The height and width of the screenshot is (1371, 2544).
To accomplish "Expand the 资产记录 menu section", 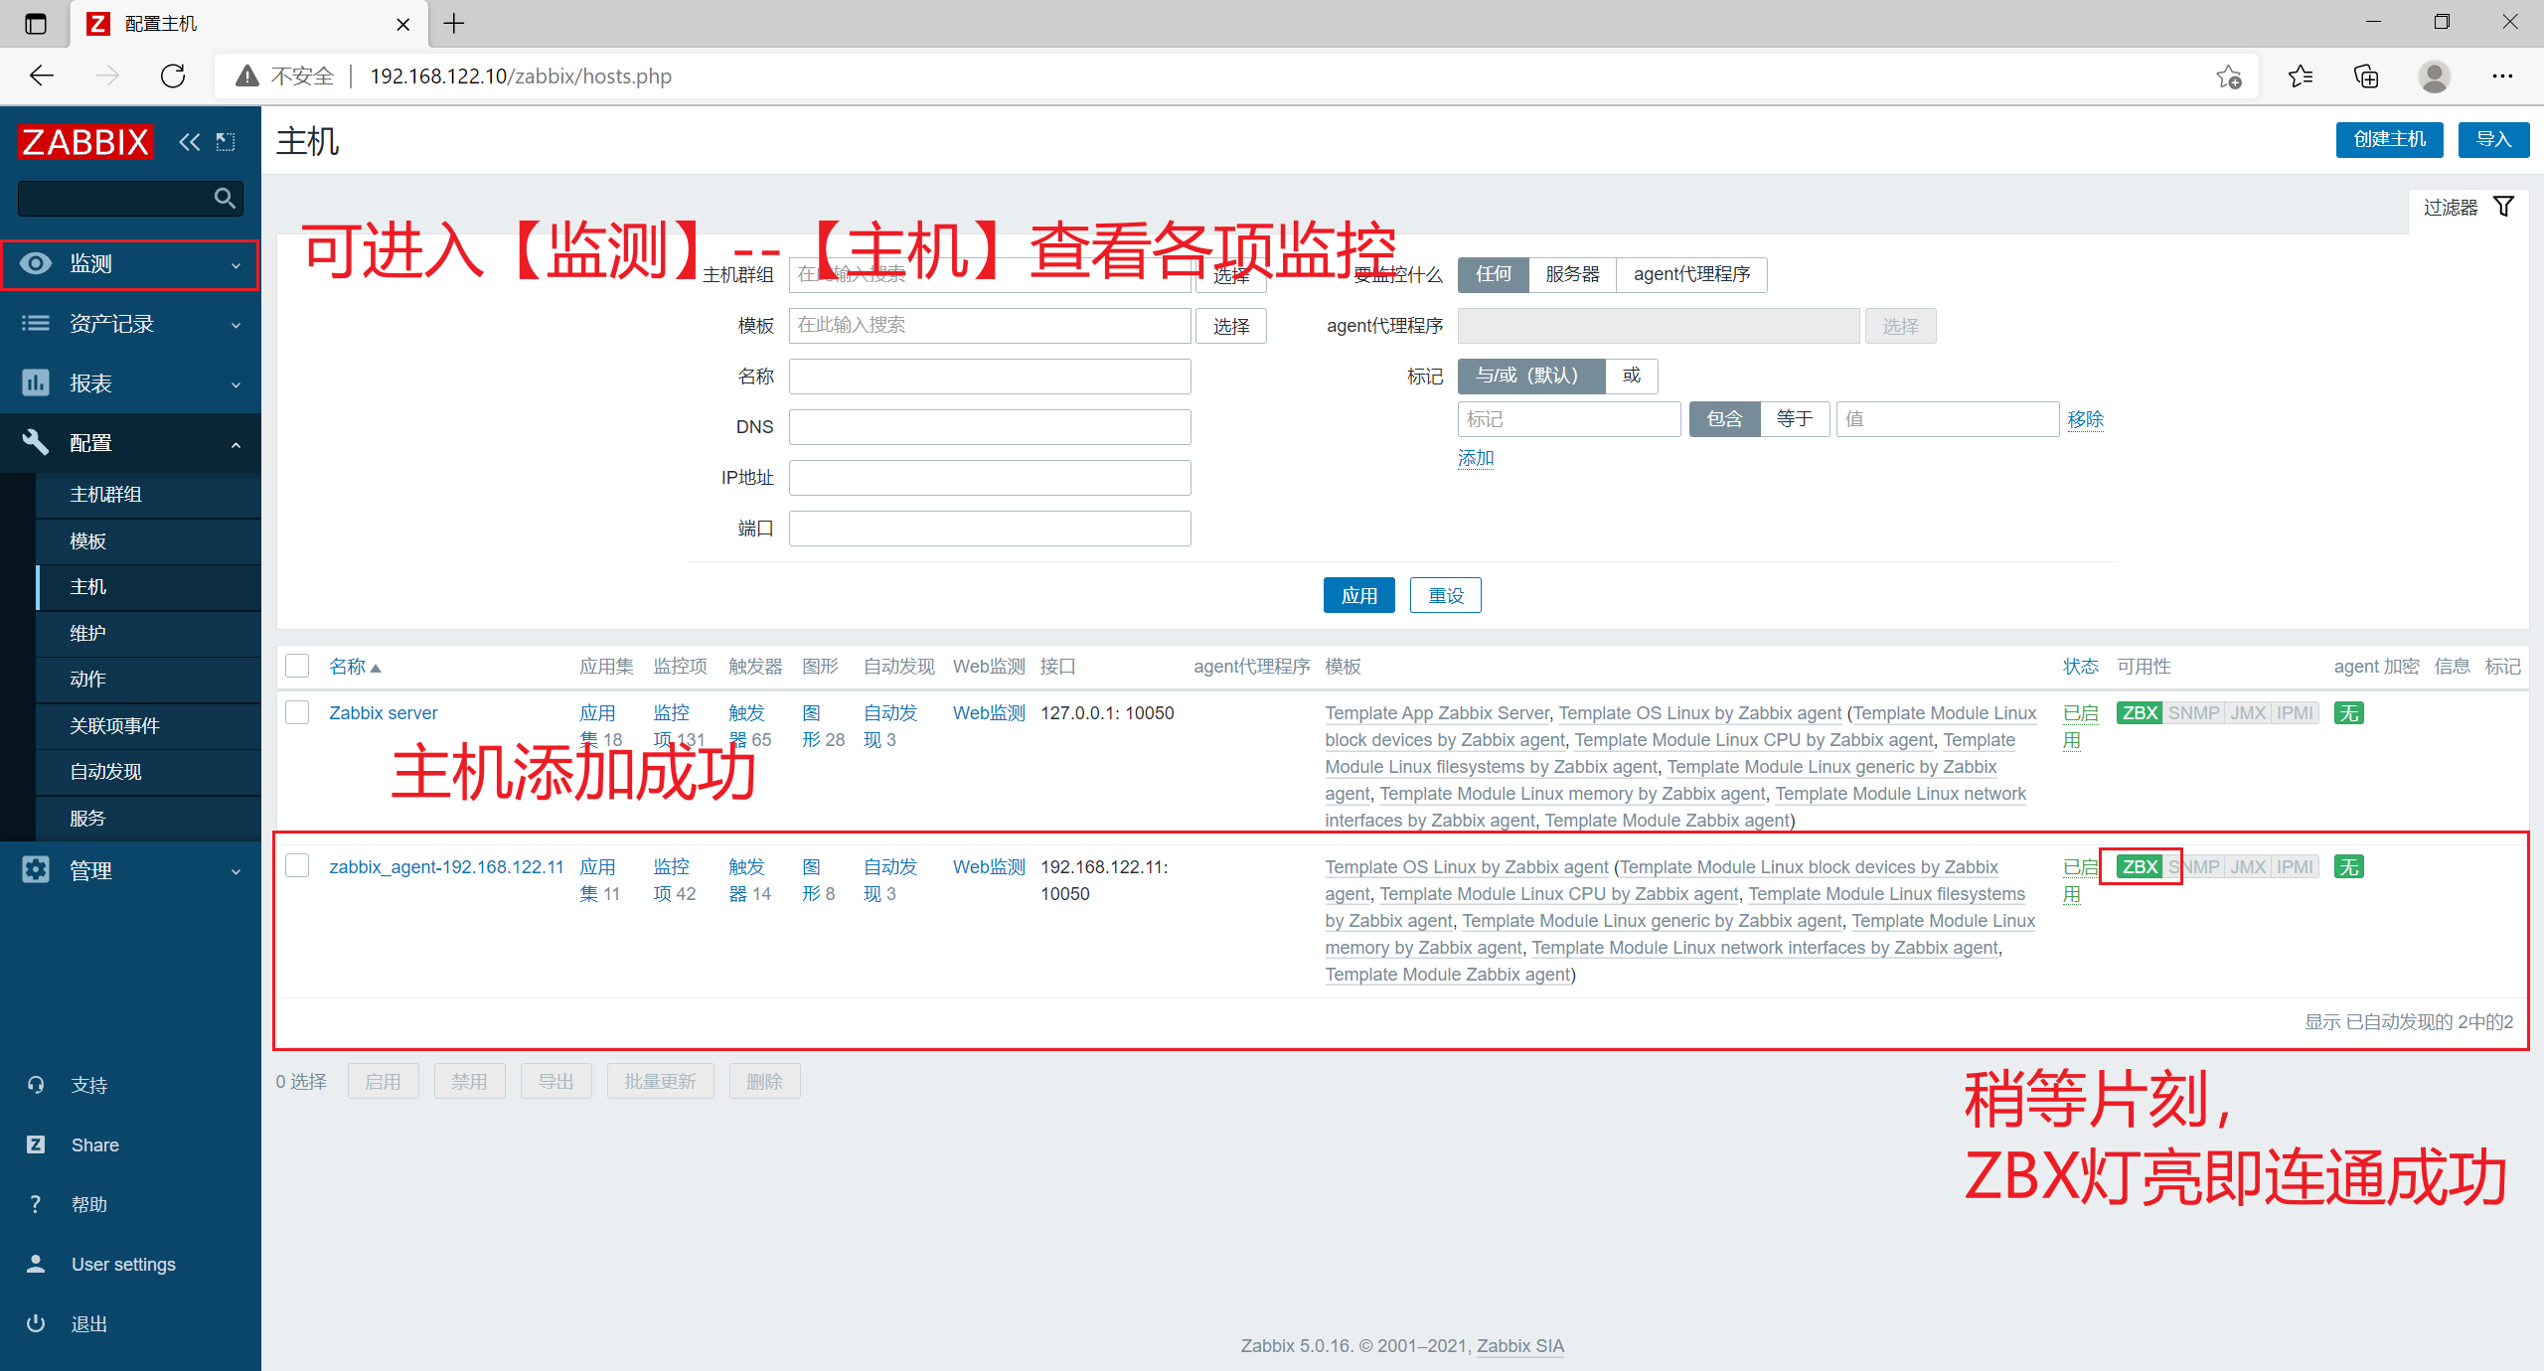I will tap(130, 324).
